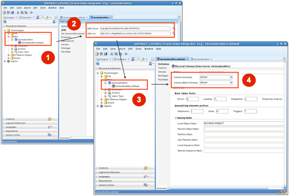
Task: Switch to the Operator tab in the back window
Action: click(x=26, y=17)
